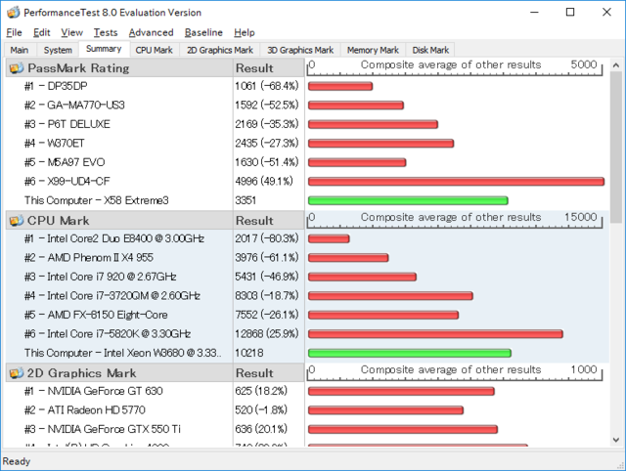Switch to the CPU Mark tab

(155, 50)
